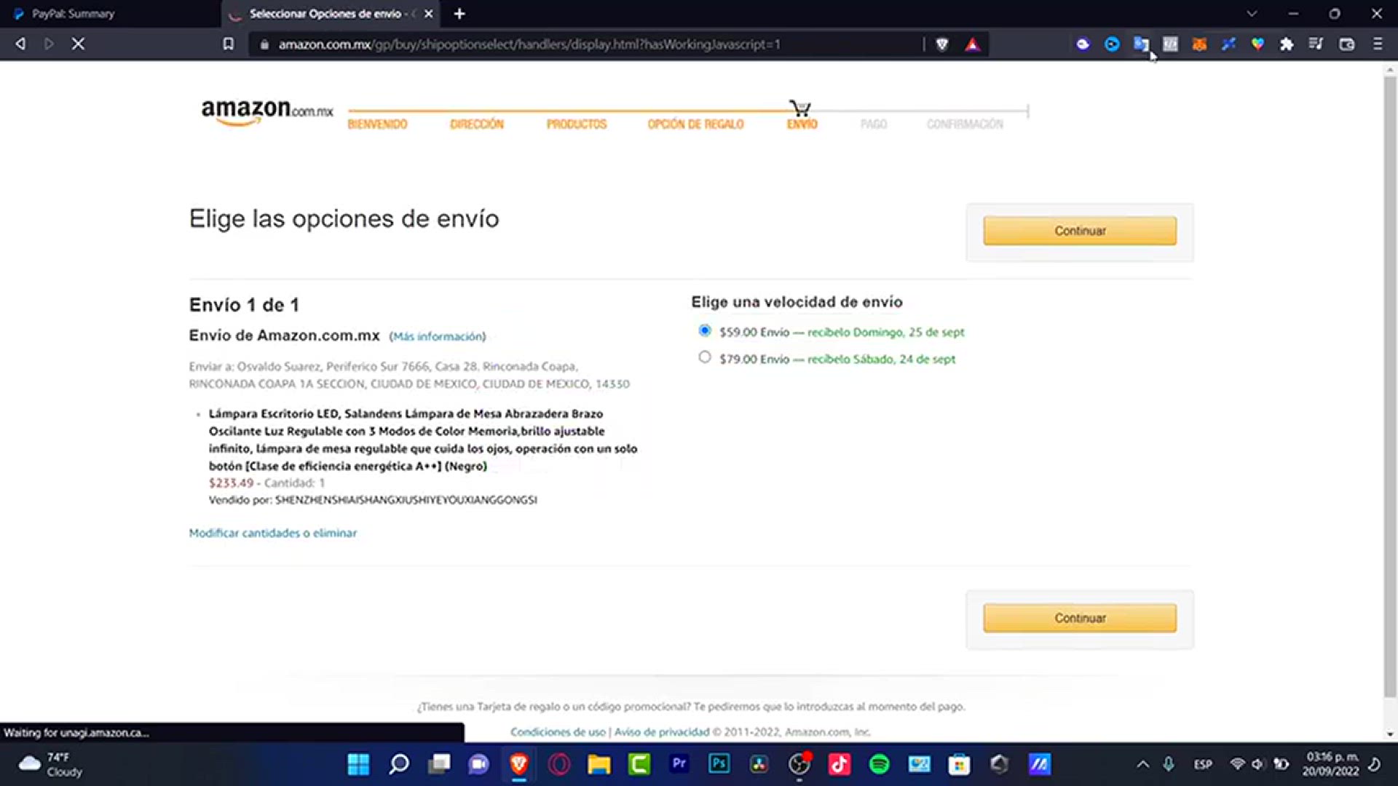The height and width of the screenshot is (786, 1398).
Task: Open the browser tab list chevron
Action: [1252, 14]
